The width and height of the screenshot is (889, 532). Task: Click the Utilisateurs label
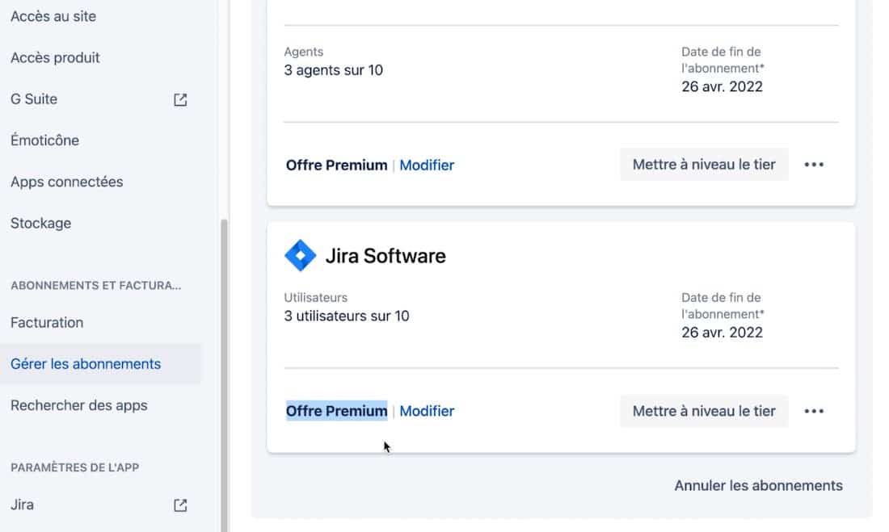[x=316, y=297]
